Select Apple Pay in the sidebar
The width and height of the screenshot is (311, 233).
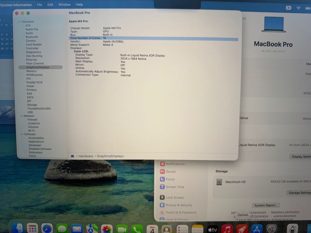click(32, 29)
